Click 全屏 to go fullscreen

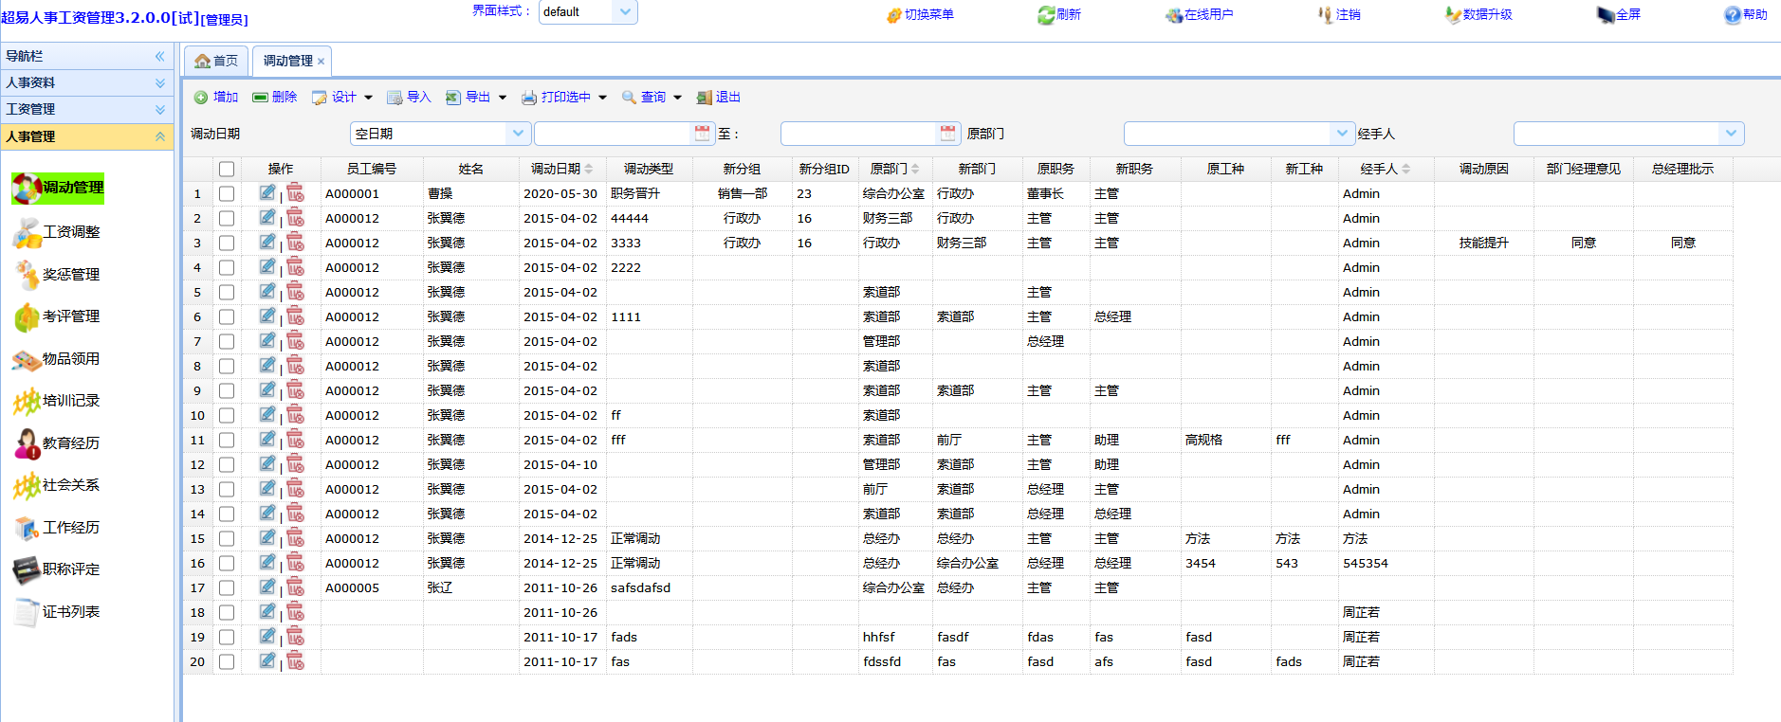pyautogui.click(x=1619, y=15)
